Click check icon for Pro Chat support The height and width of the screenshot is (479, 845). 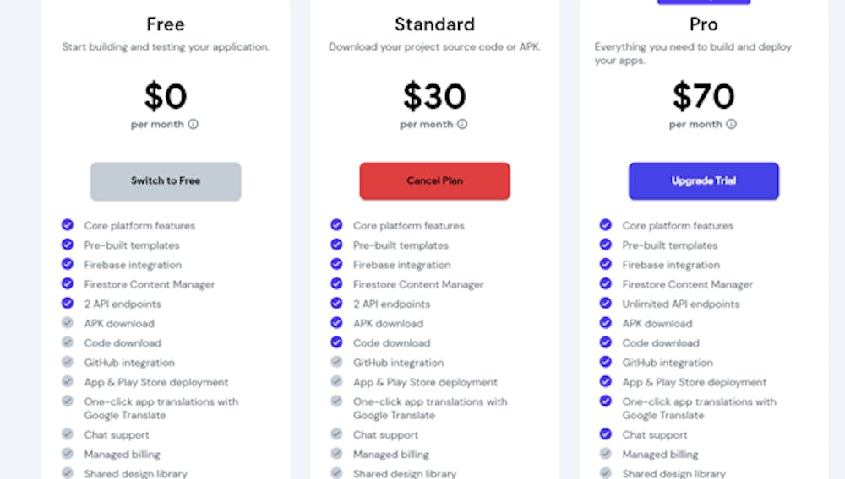pos(606,433)
